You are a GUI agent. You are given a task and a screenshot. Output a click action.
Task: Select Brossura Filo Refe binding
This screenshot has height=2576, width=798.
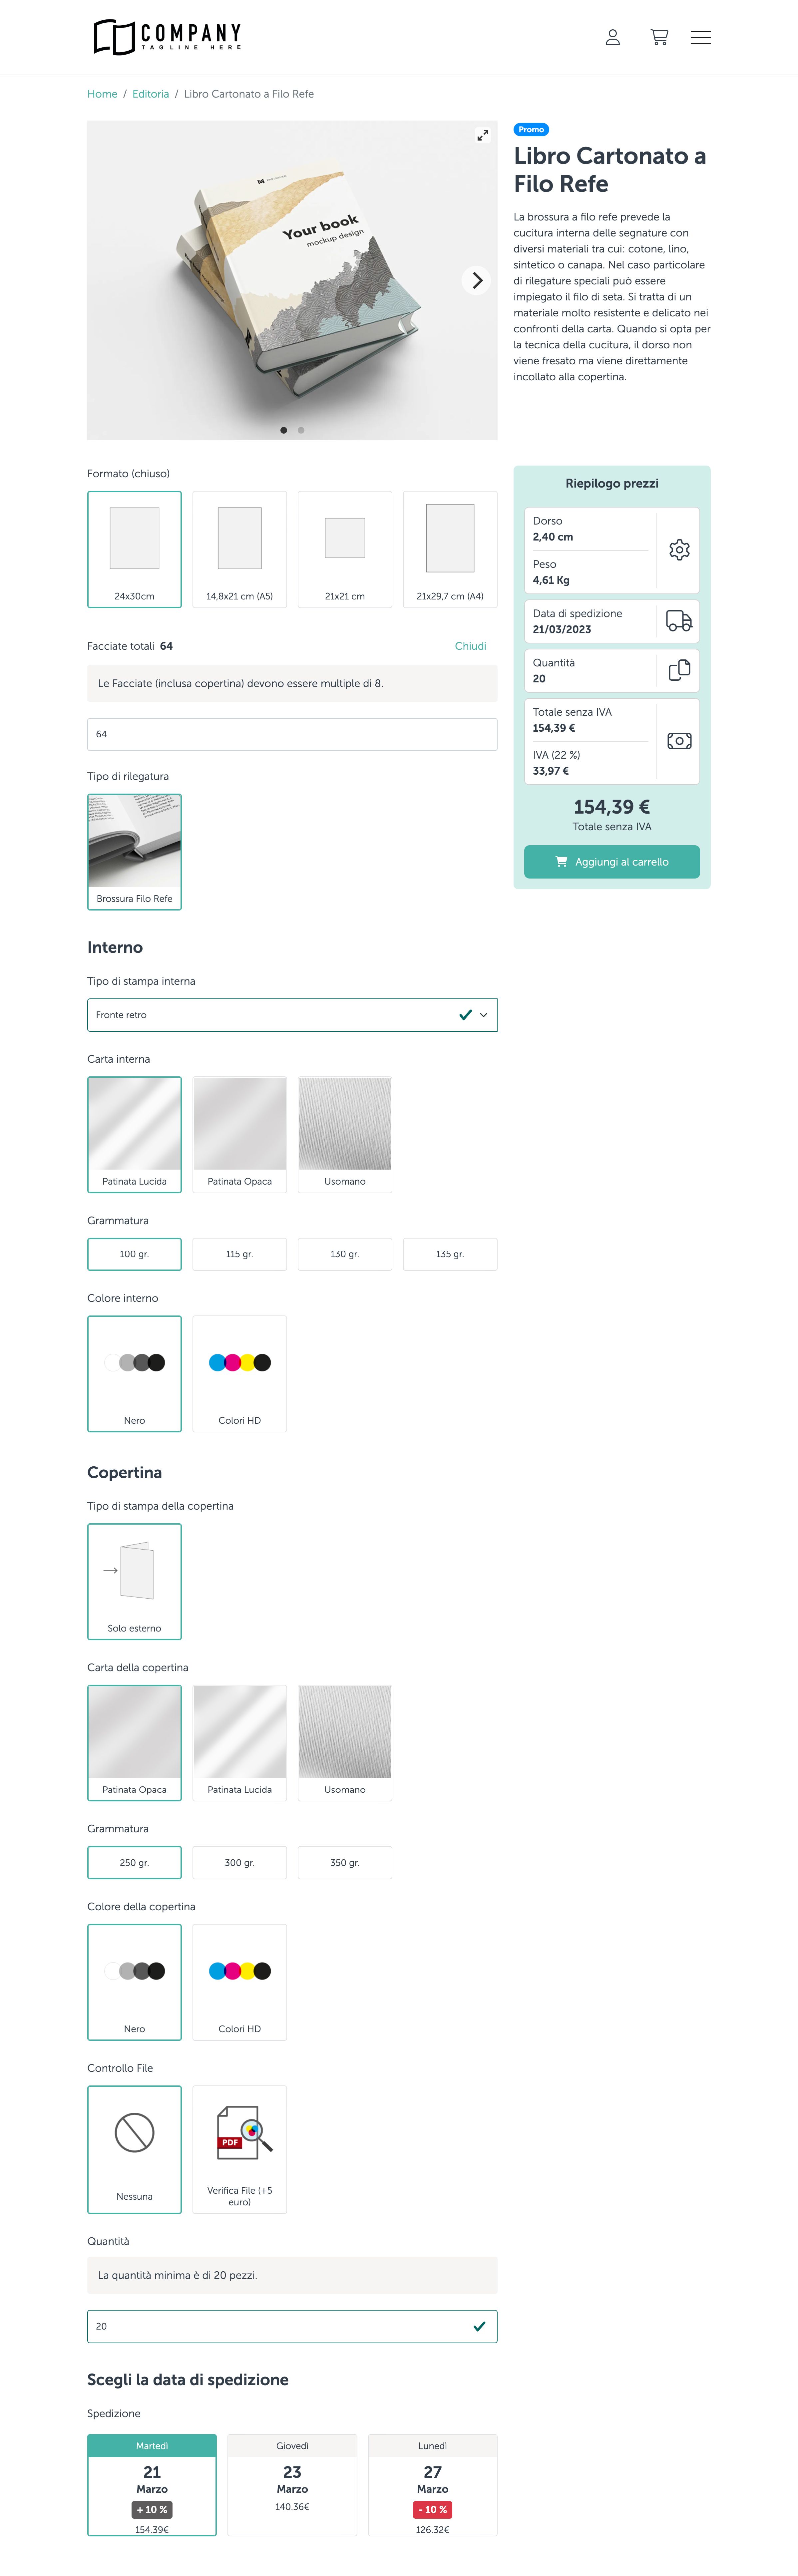[x=134, y=852]
